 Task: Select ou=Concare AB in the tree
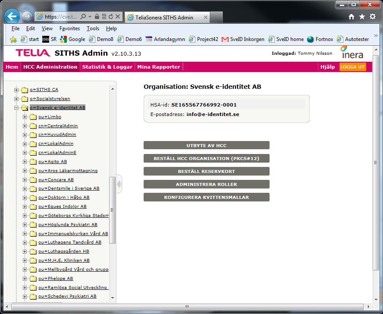pyautogui.click(x=56, y=179)
